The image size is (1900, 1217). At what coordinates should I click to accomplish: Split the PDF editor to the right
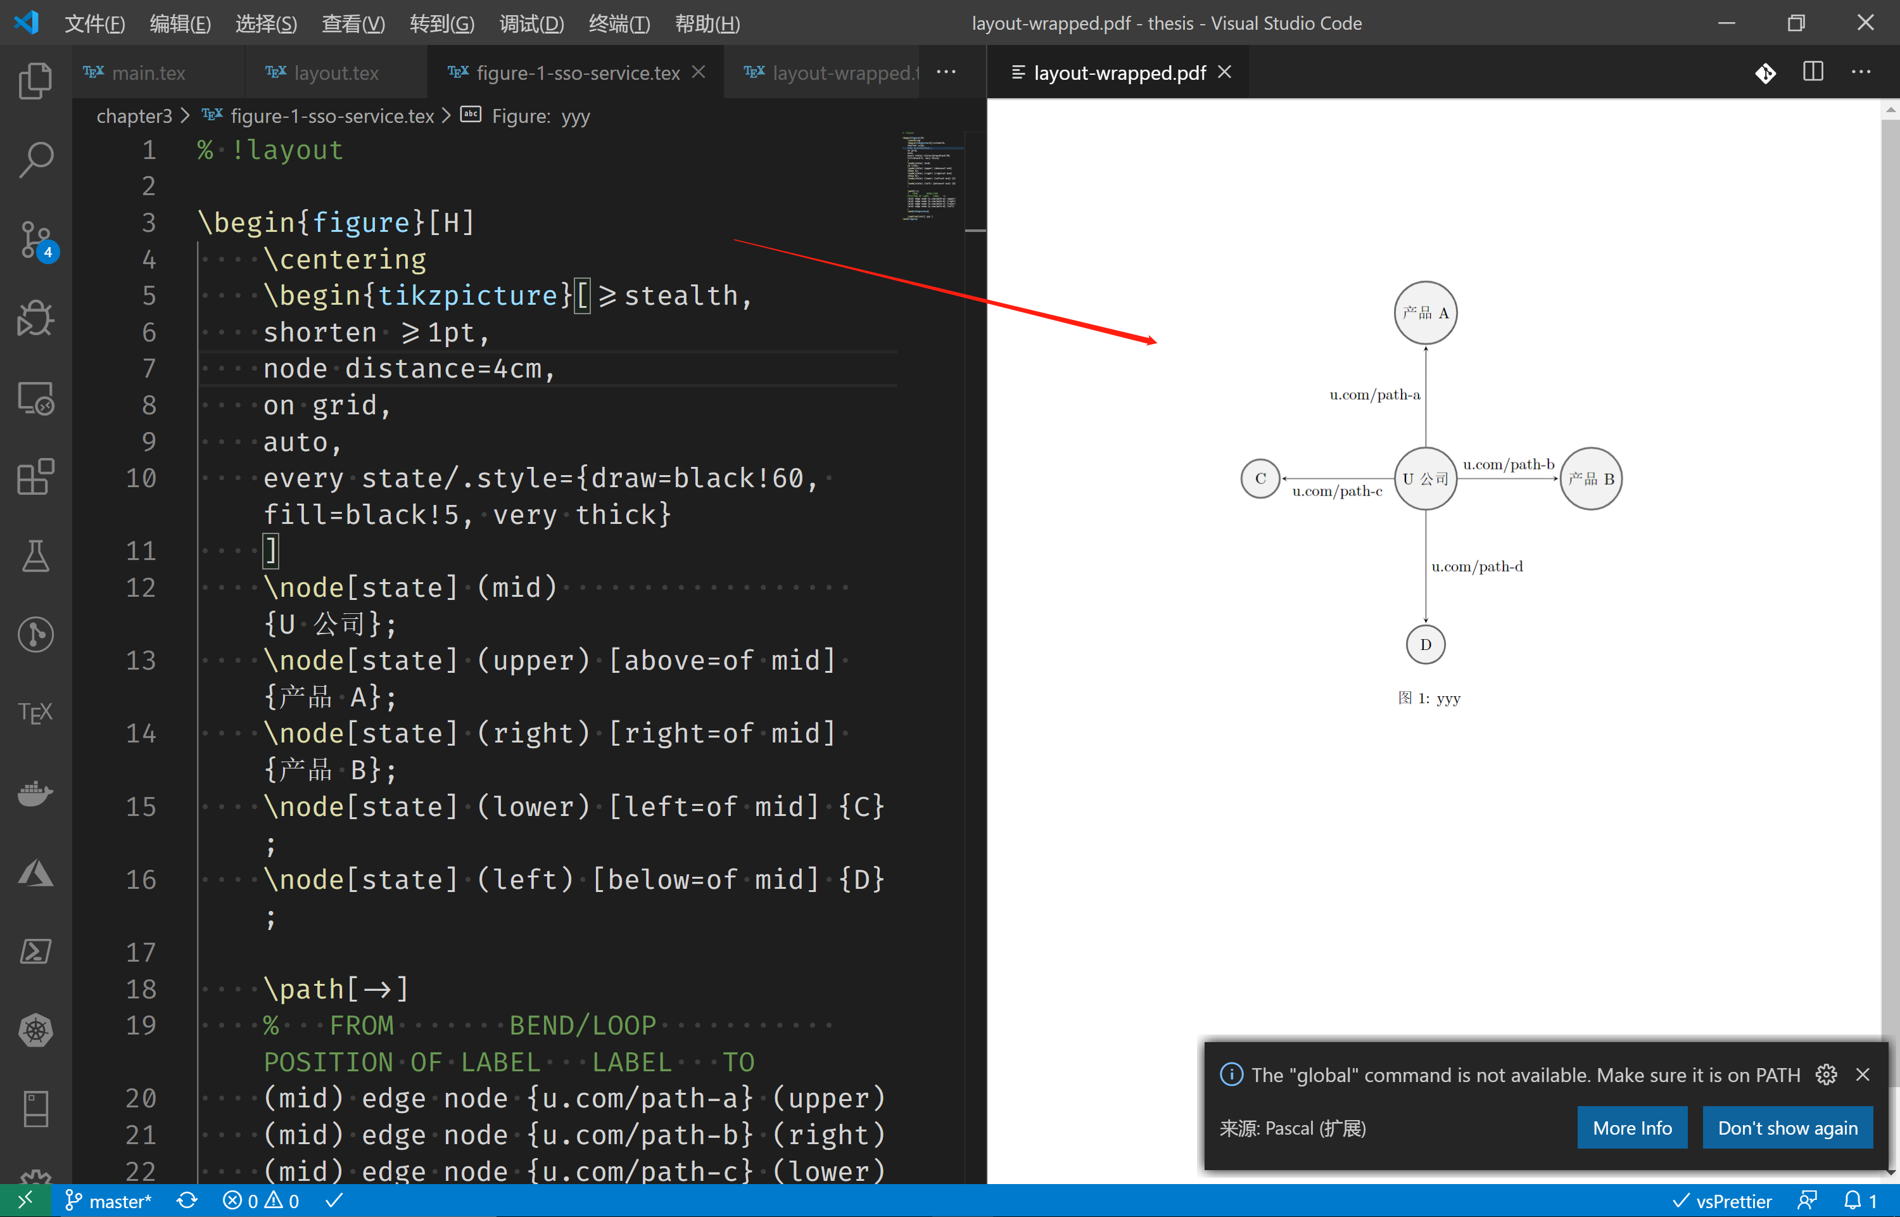click(1813, 72)
